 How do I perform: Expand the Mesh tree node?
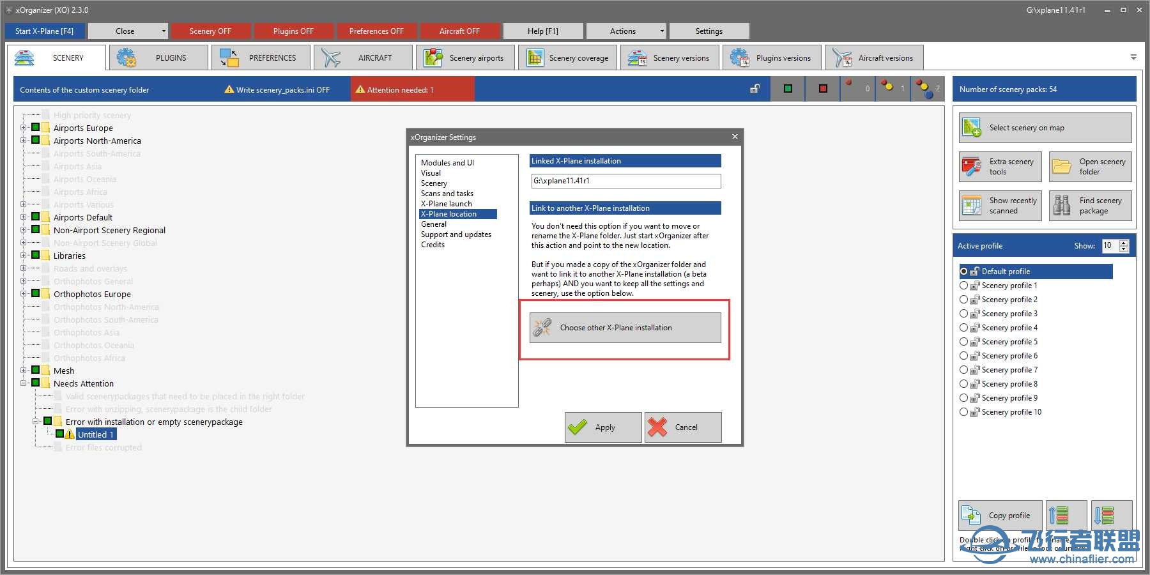24,371
